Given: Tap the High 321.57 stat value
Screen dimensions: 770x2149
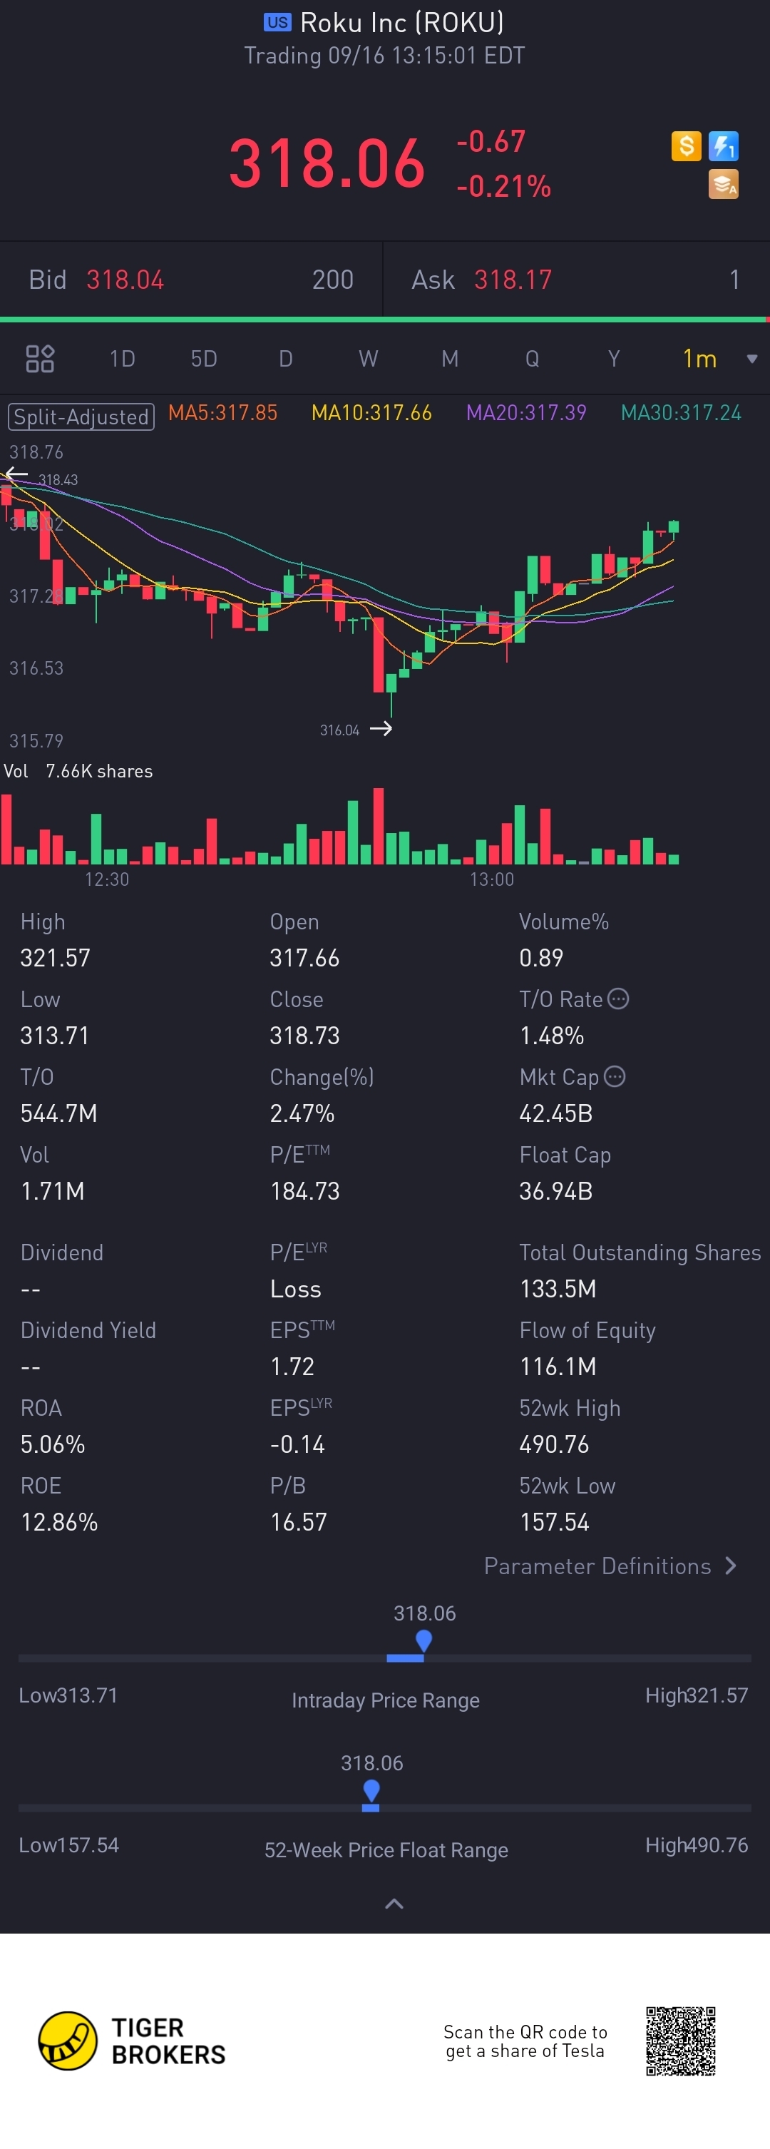Looking at the screenshot, I should click(x=55, y=958).
